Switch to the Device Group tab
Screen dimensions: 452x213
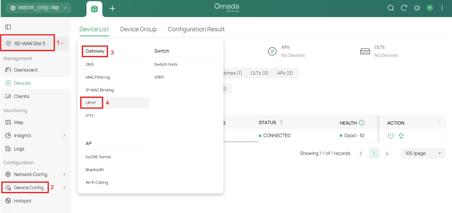click(138, 29)
